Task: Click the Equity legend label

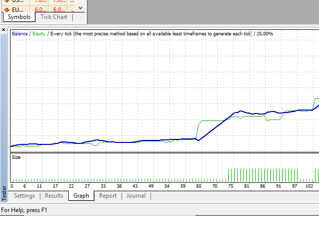Action: pos(39,34)
